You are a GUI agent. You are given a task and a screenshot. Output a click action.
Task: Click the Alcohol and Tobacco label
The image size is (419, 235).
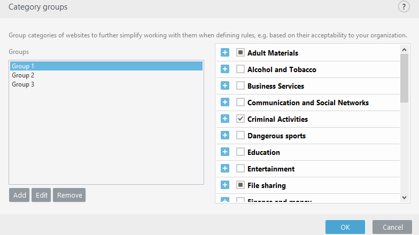point(282,69)
